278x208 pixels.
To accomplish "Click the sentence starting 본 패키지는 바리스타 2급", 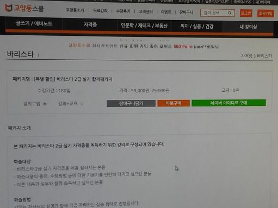I will [89, 146].
